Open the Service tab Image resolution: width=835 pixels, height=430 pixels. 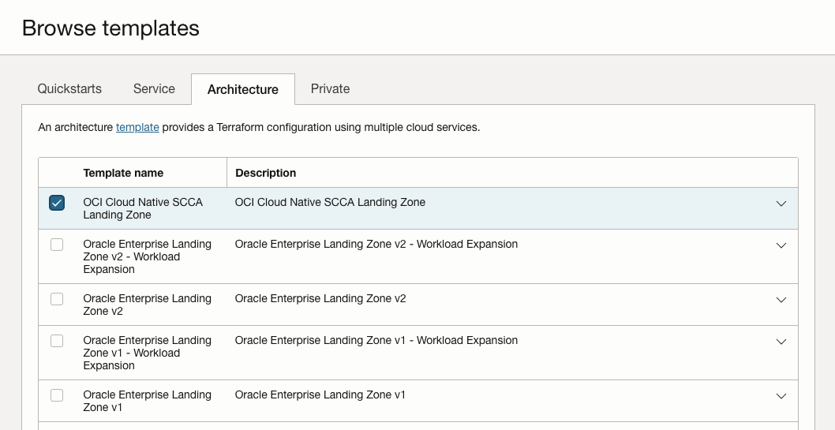click(154, 89)
